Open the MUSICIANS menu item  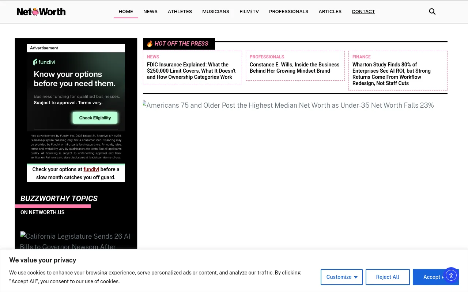[x=216, y=12]
